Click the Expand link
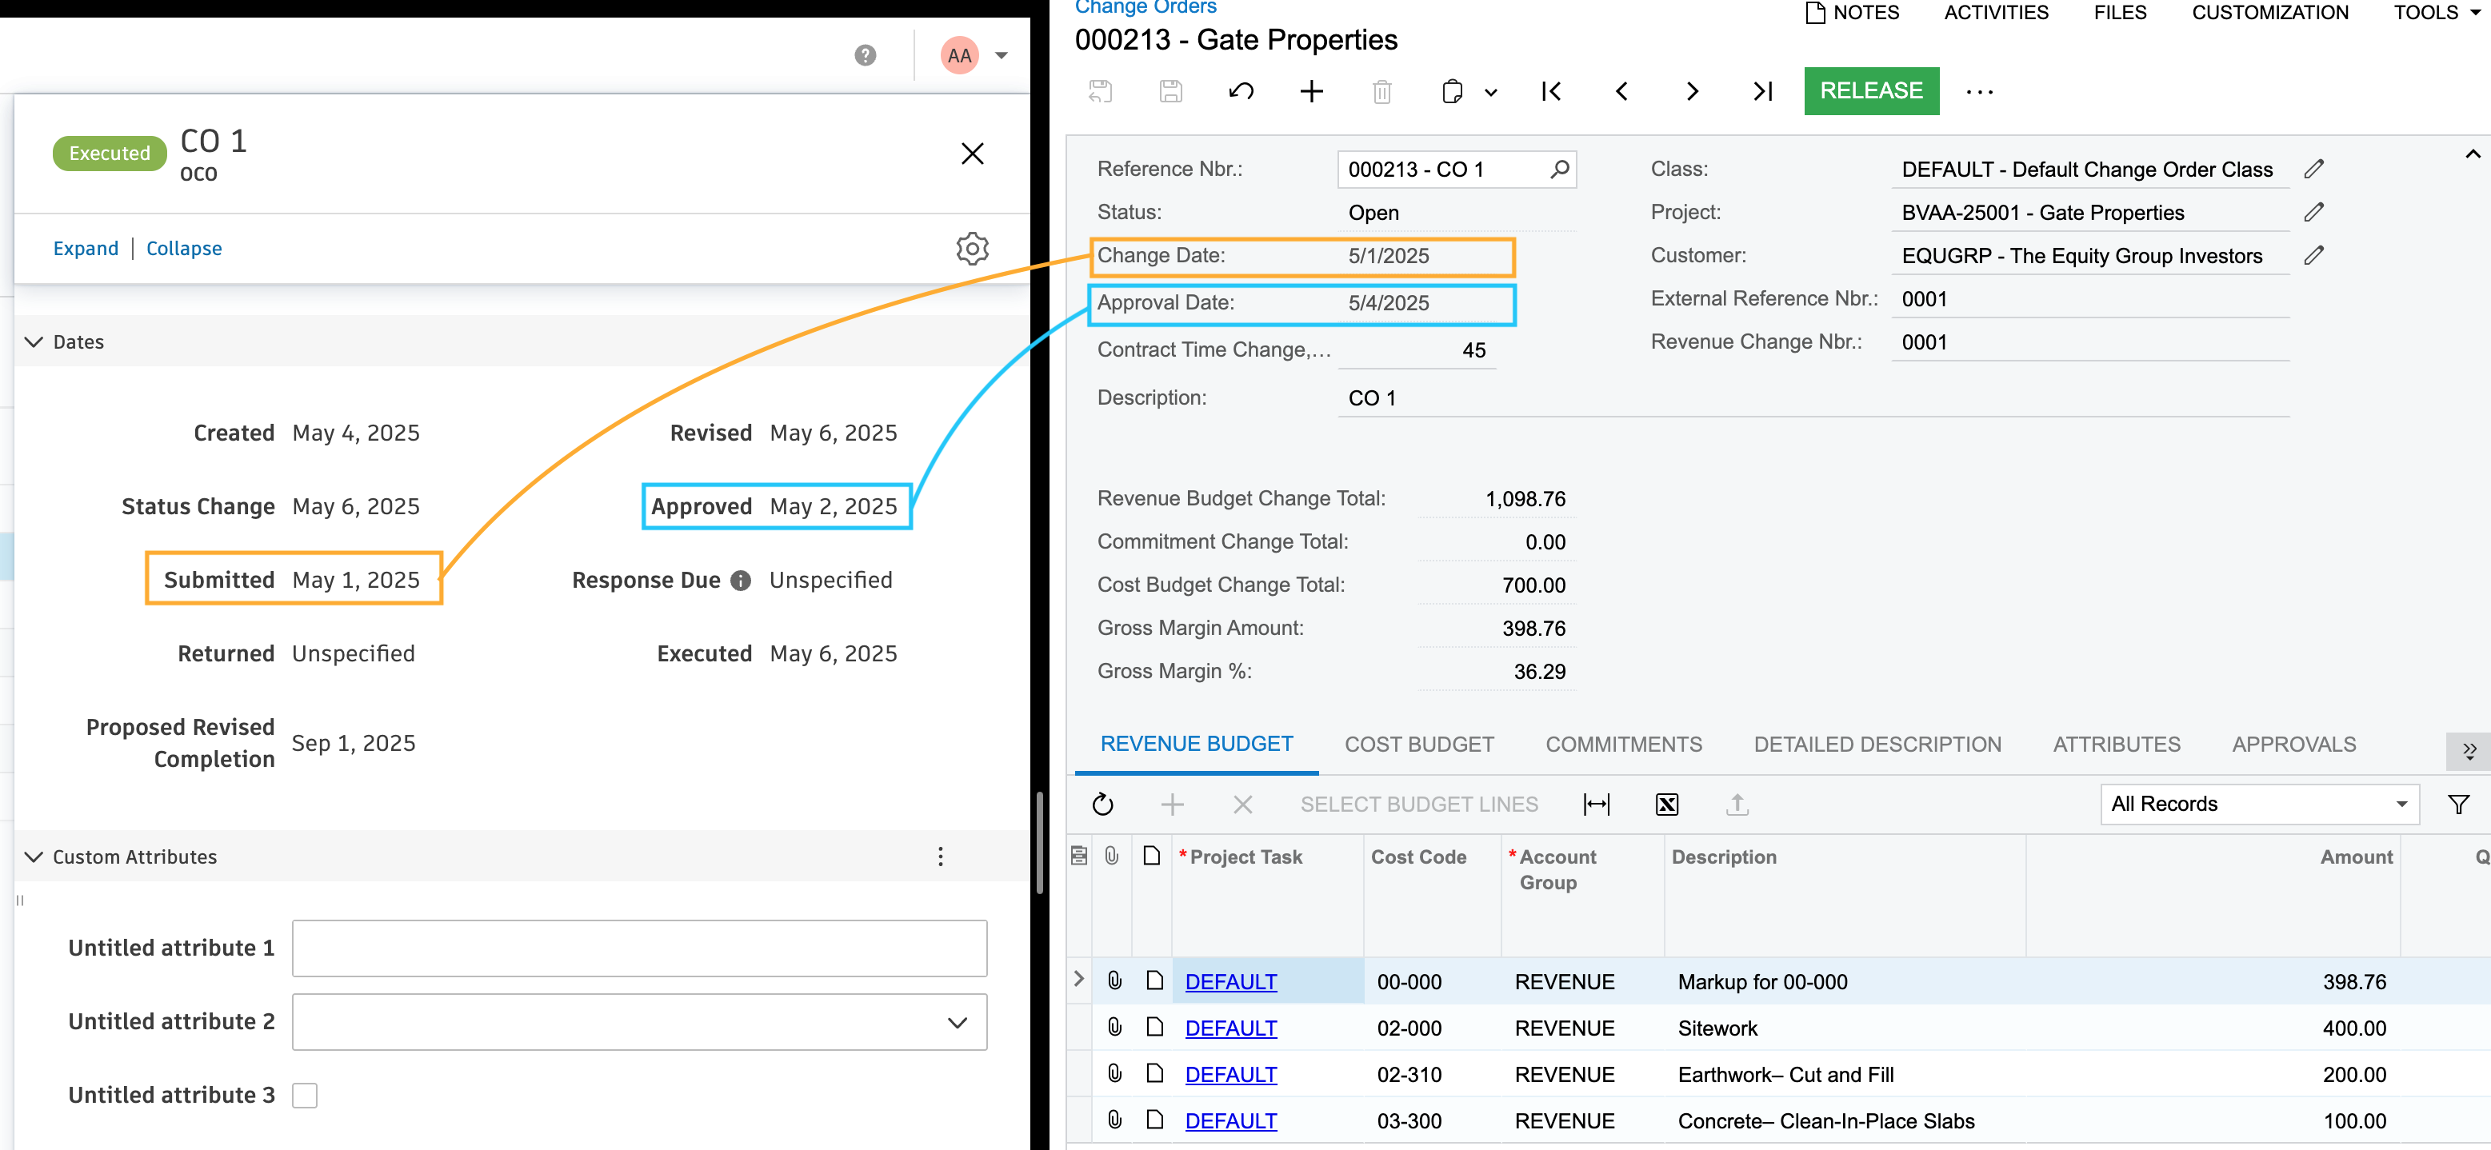The height and width of the screenshot is (1150, 2491). pyautogui.click(x=85, y=249)
